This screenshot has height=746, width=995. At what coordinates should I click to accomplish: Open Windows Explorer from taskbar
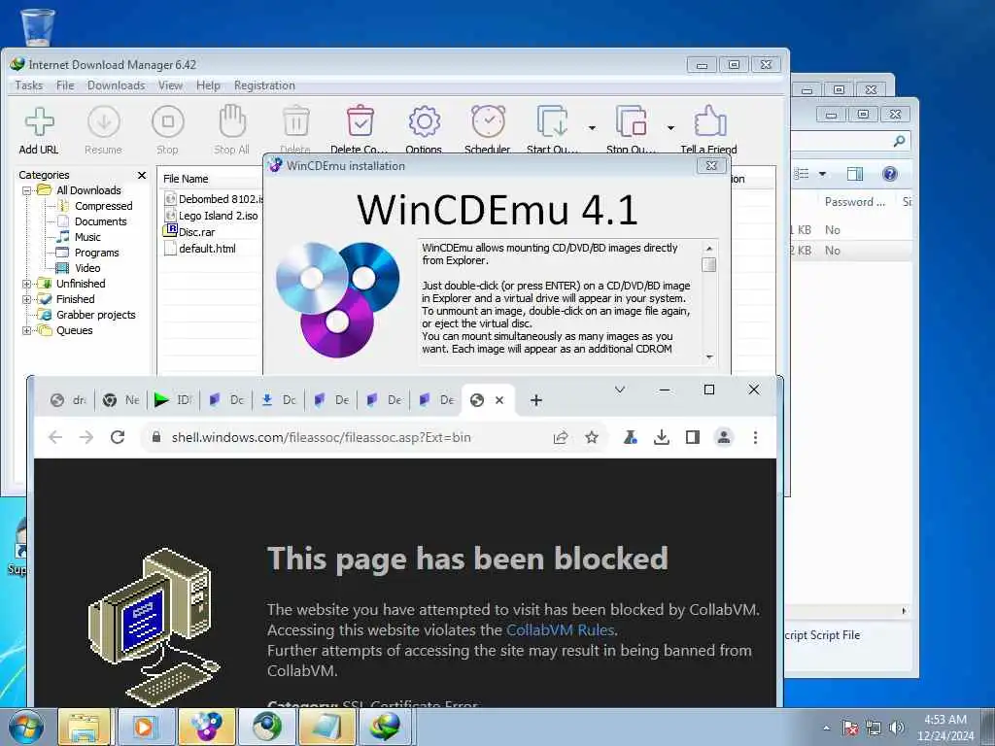(85, 727)
